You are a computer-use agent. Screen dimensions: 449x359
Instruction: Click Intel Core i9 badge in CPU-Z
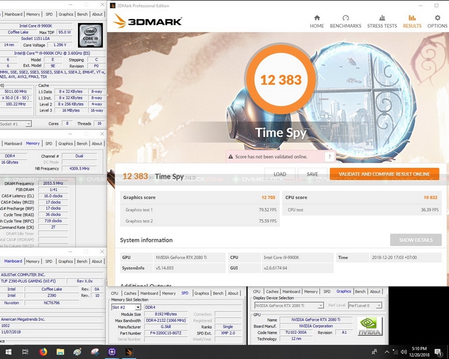(x=90, y=35)
